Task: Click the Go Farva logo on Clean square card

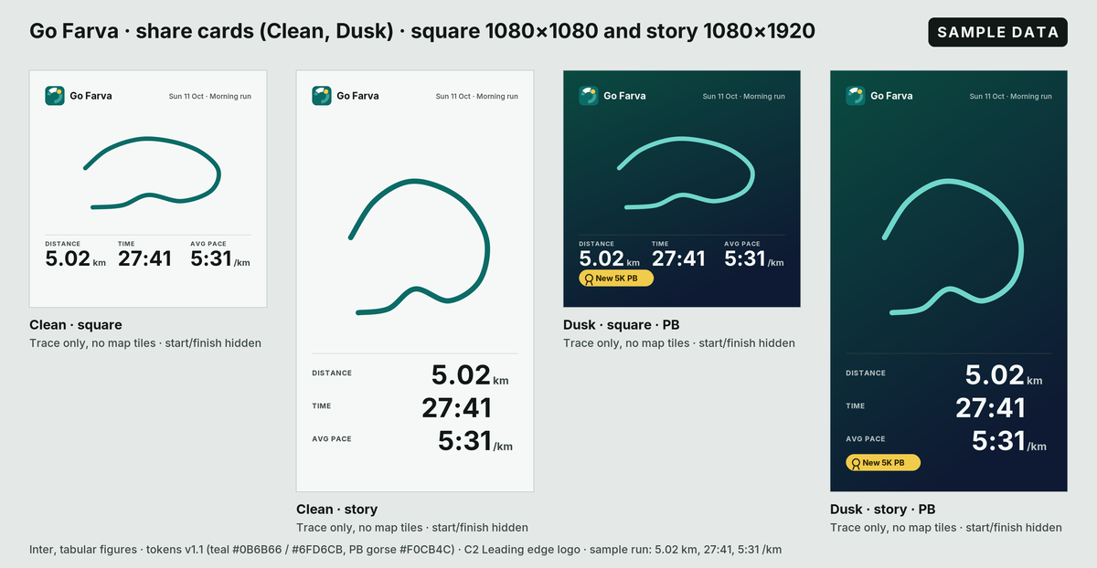Action: tap(55, 95)
